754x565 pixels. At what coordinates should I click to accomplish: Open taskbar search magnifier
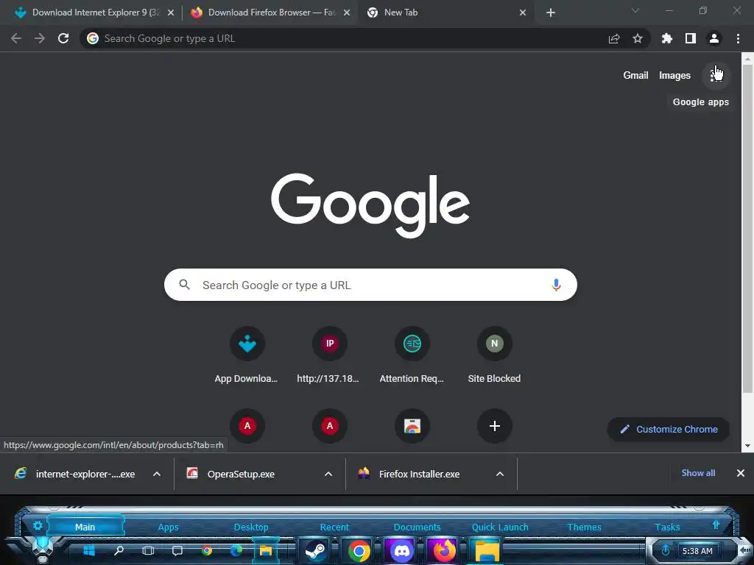point(119,550)
